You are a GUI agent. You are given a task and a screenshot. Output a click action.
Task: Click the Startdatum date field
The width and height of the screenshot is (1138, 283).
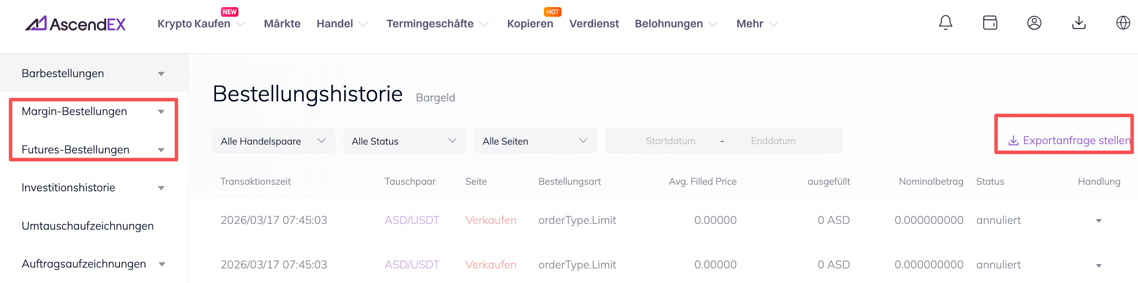pyautogui.click(x=670, y=141)
